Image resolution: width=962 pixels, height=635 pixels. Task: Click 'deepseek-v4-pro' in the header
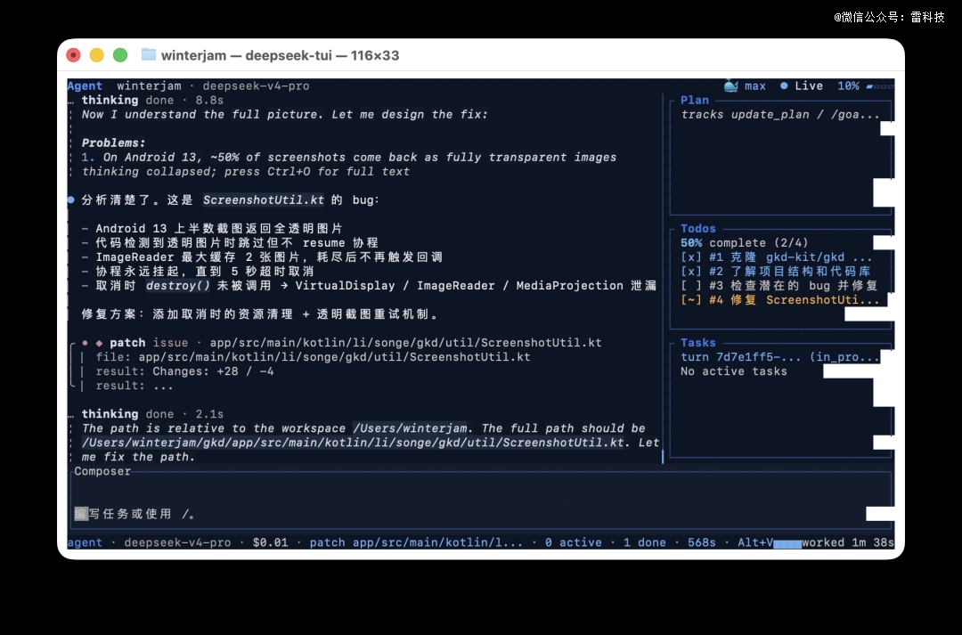coord(256,85)
